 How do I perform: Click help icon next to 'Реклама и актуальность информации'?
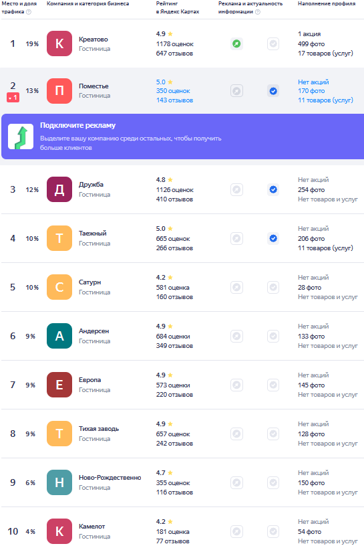pyautogui.click(x=258, y=12)
